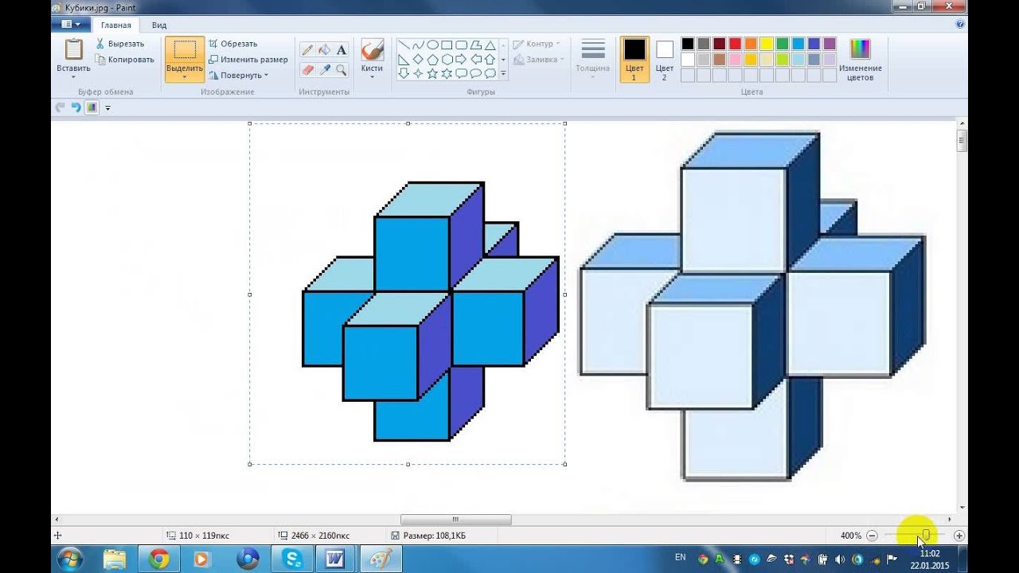The height and width of the screenshot is (573, 1019).
Task: Expand the Select (Выделить) dropdown arrow
Action: coord(185,77)
